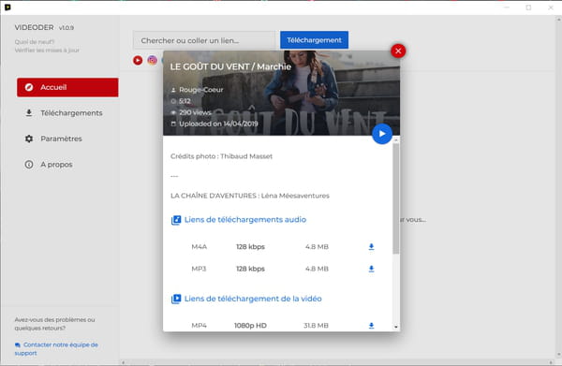Click Contacter notre équipe de support link

pos(56,349)
